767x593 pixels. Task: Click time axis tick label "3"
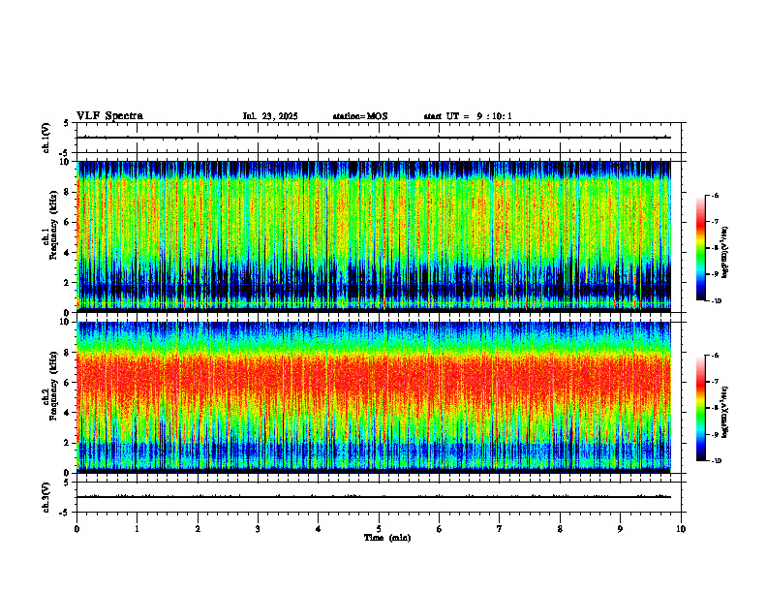(258, 529)
